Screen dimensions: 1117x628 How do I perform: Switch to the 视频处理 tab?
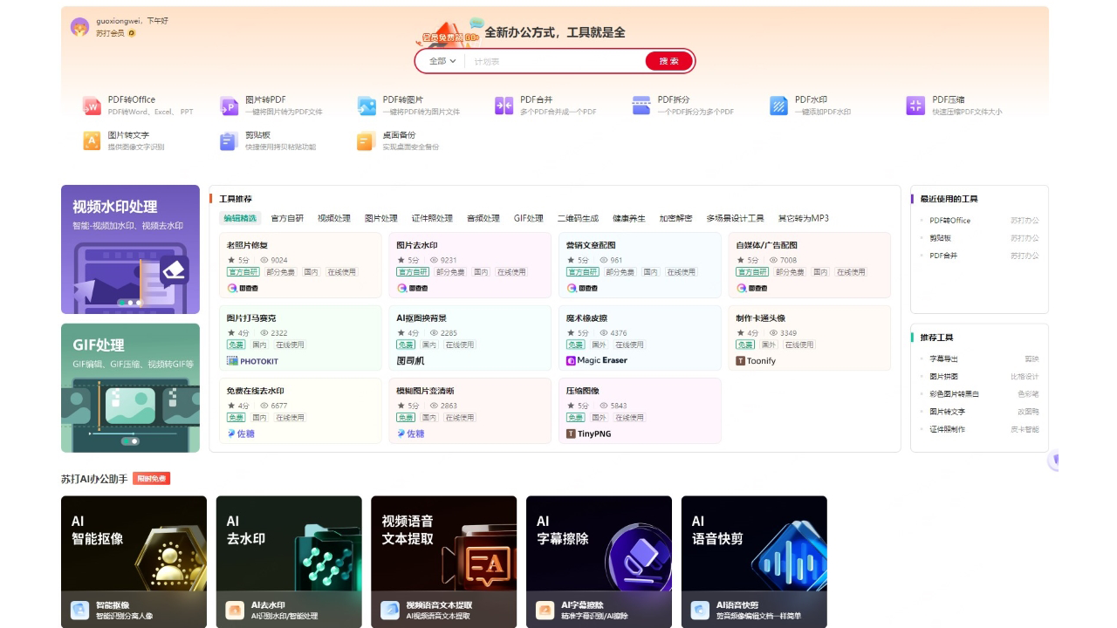pyautogui.click(x=333, y=218)
